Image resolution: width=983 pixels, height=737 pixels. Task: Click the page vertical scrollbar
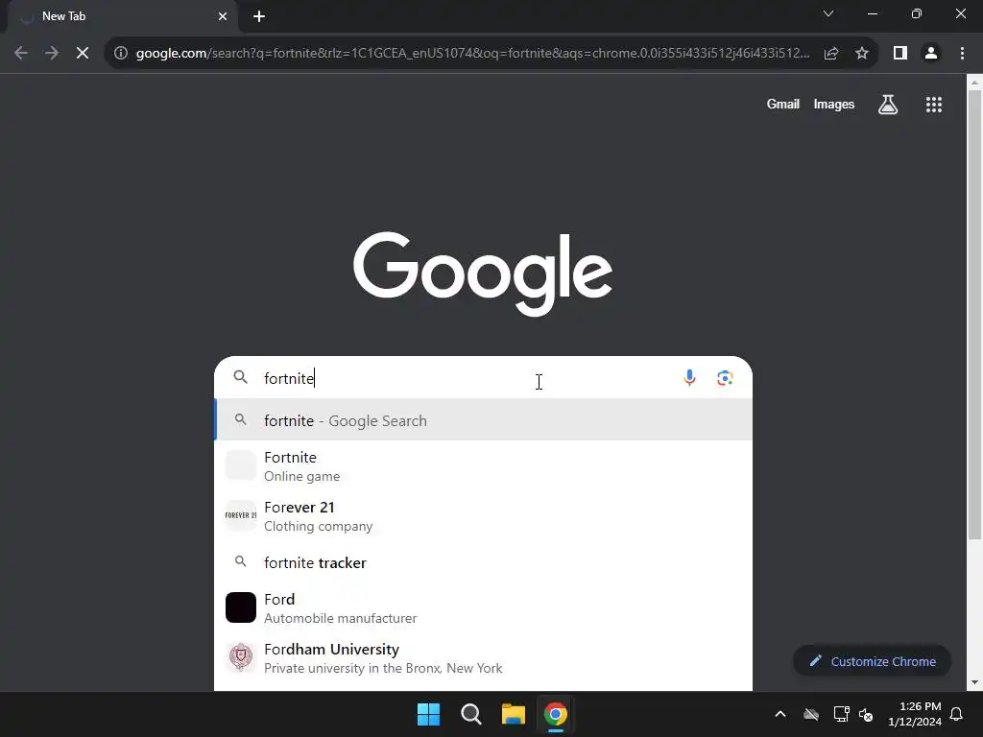click(x=974, y=314)
